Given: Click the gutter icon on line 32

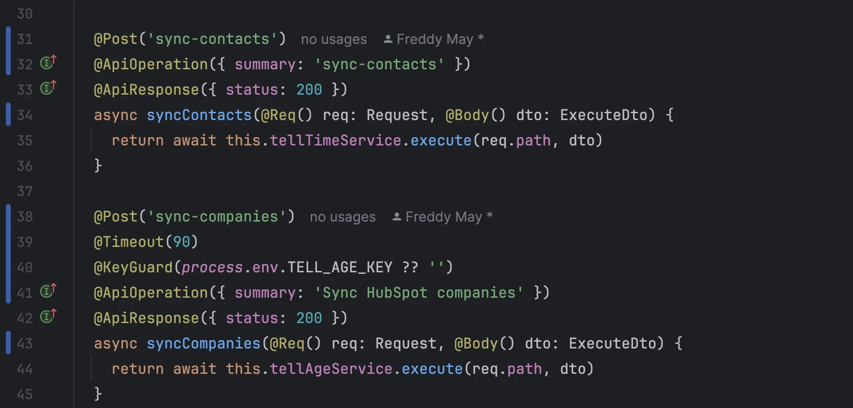Looking at the screenshot, I should (x=47, y=63).
